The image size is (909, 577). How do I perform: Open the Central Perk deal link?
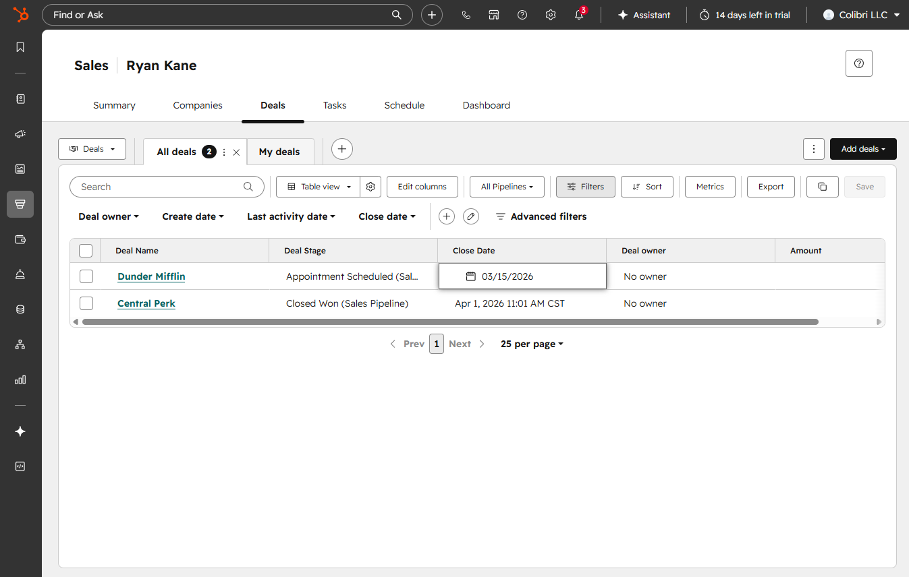pyautogui.click(x=146, y=303)
